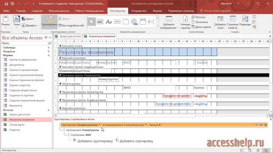Select section bar Заголовок группы 'НомерГруппы'
Viewport: 273px width, 153px height.
coord(164,75)
